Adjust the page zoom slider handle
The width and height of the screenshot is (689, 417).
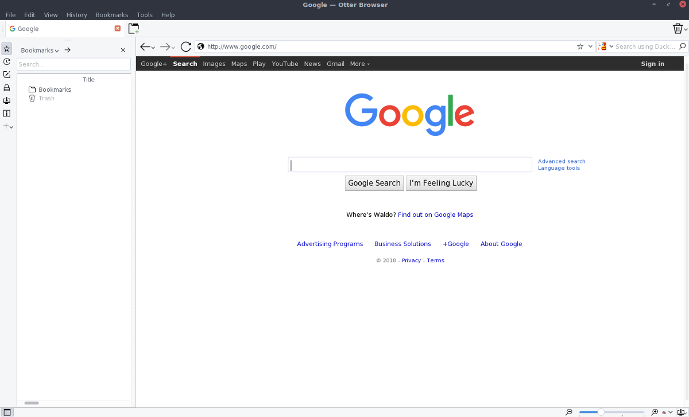(x=601, y=412)
